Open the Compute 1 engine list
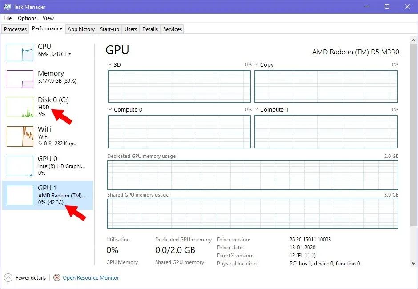Image resolution: width=418 pixels, height=289 pixels. [256, 109]
